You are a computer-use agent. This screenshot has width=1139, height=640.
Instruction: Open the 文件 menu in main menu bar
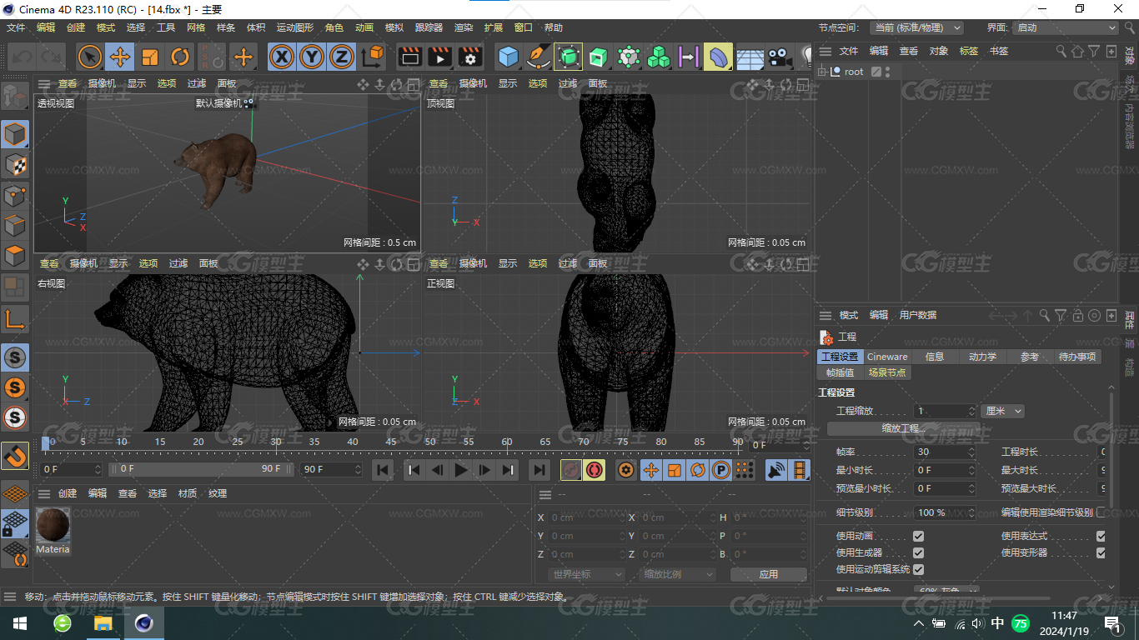16,27
